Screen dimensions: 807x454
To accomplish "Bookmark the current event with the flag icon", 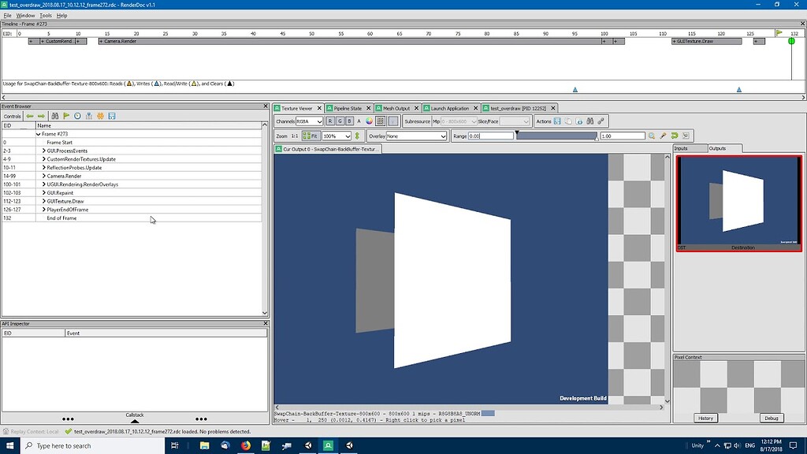I will click(66, 116).
